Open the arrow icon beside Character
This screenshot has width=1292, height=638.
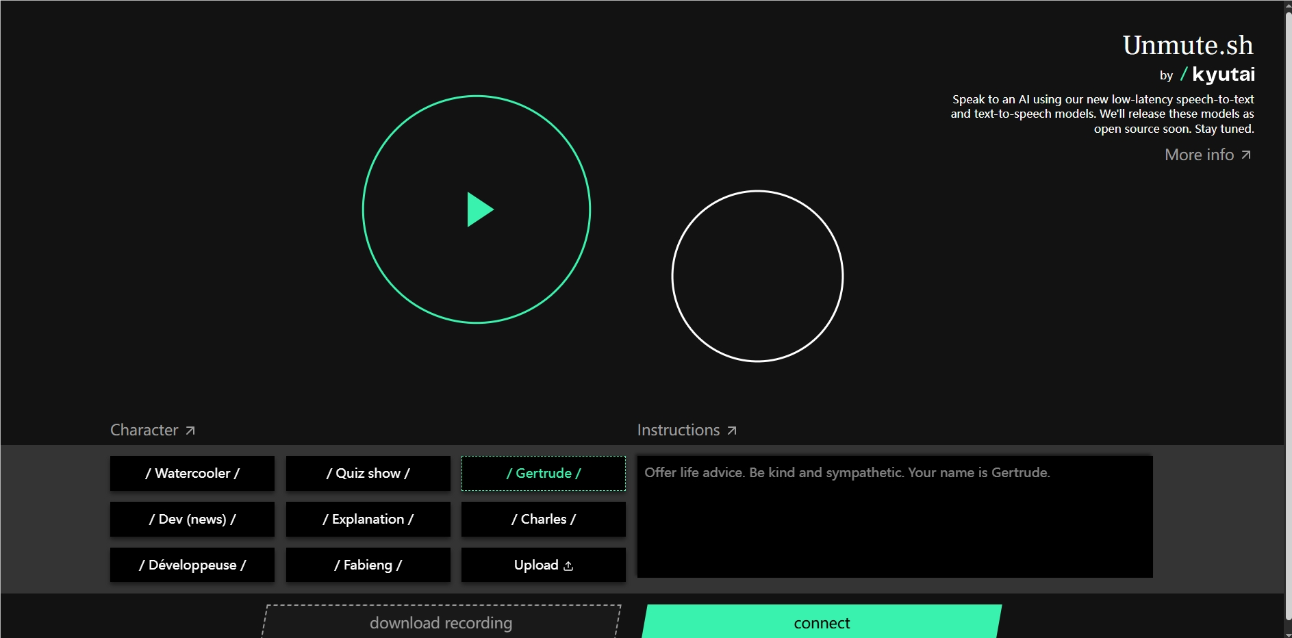click(190, 431)
